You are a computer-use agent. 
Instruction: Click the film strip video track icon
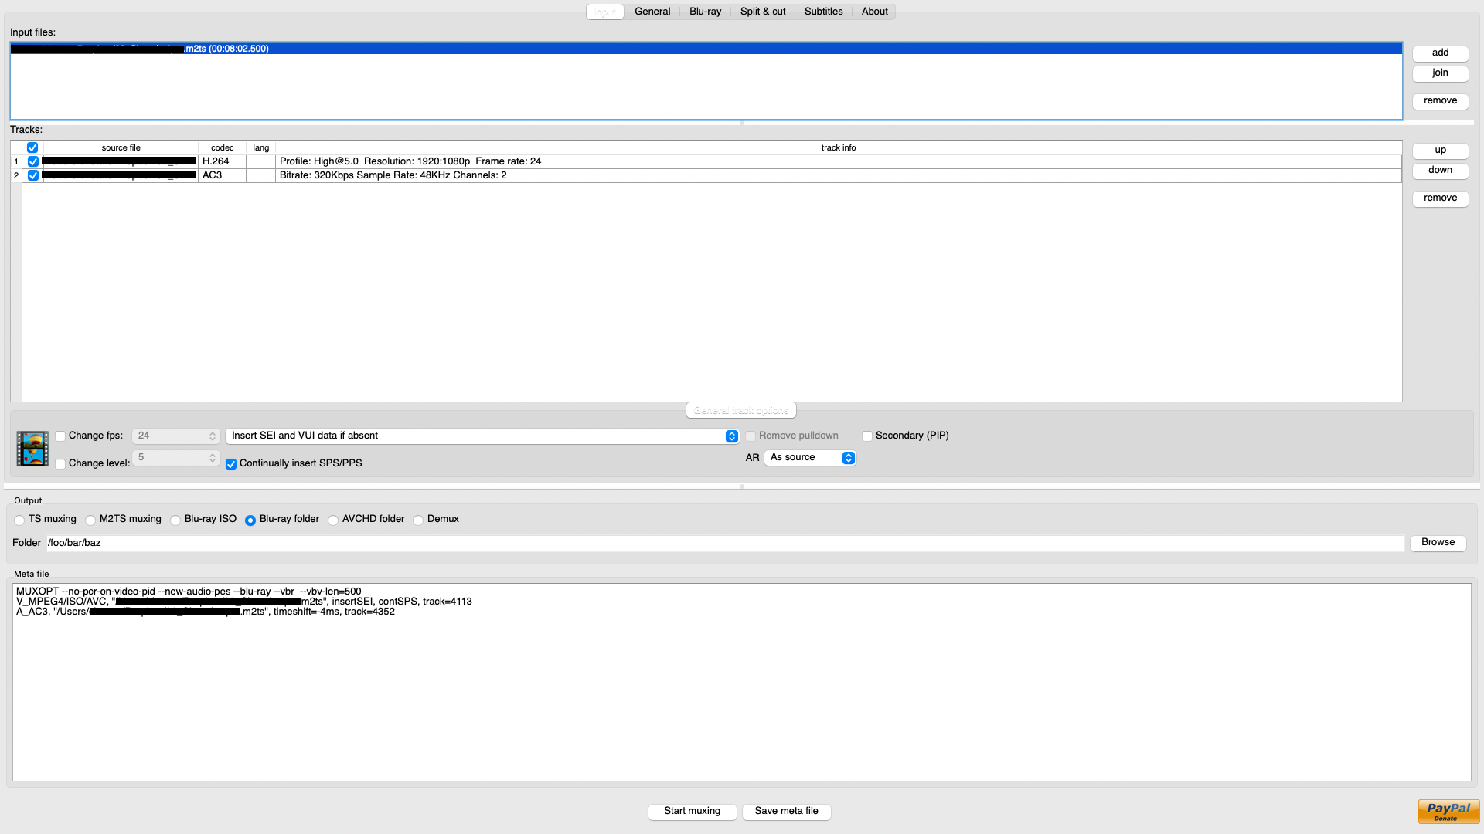[32, 449]
